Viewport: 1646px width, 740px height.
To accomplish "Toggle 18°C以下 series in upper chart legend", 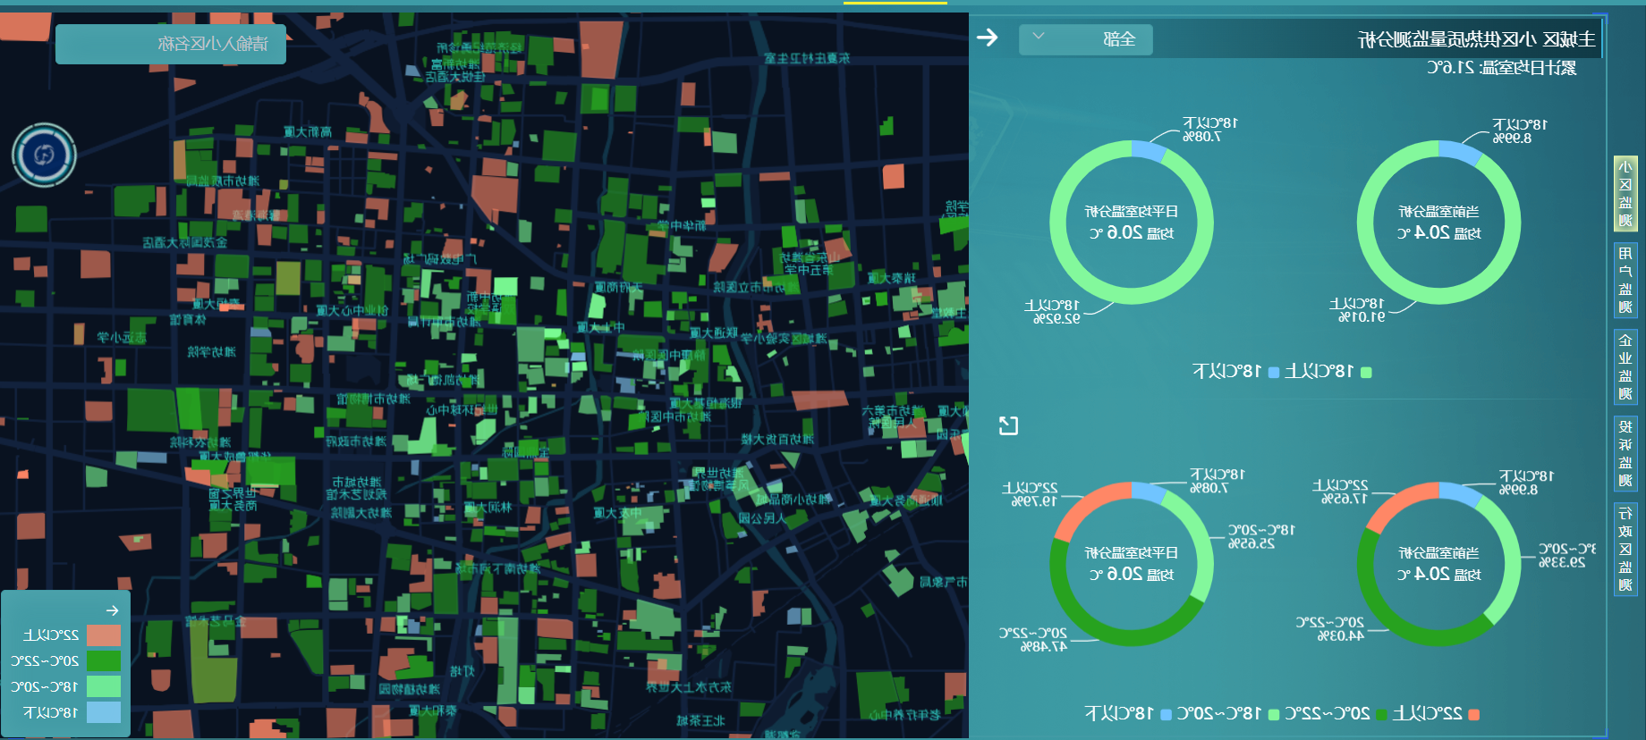I will point(1235,372).
